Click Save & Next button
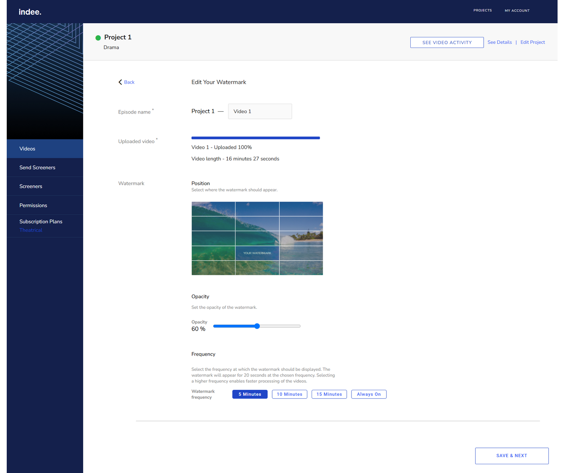 point(511,456)
